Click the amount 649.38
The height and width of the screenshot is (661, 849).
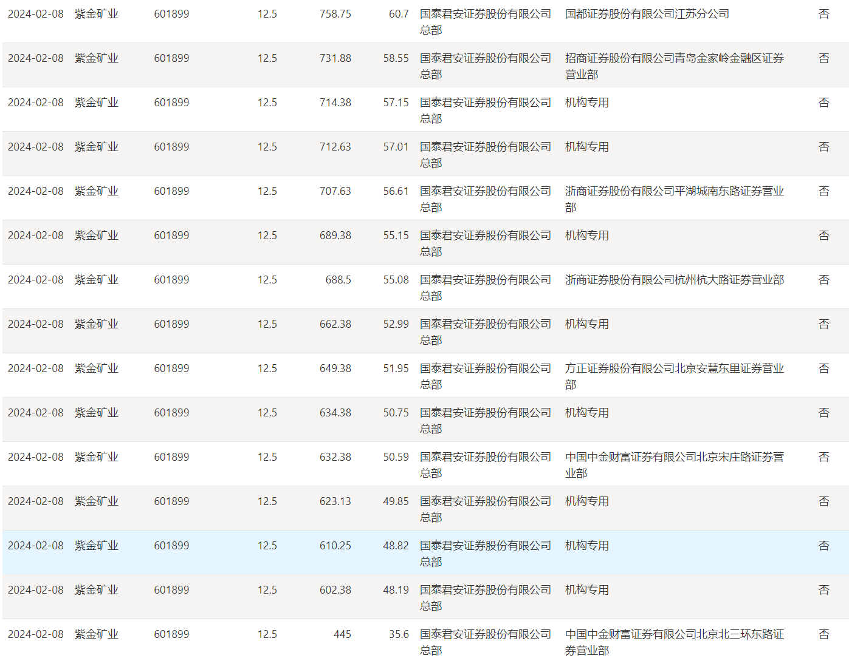click(335, 368)
